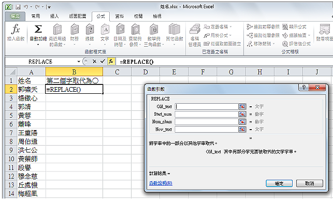This screenshot has width=333, height=199.
Task: Open the Financial functions book icon
Action: 75,30
